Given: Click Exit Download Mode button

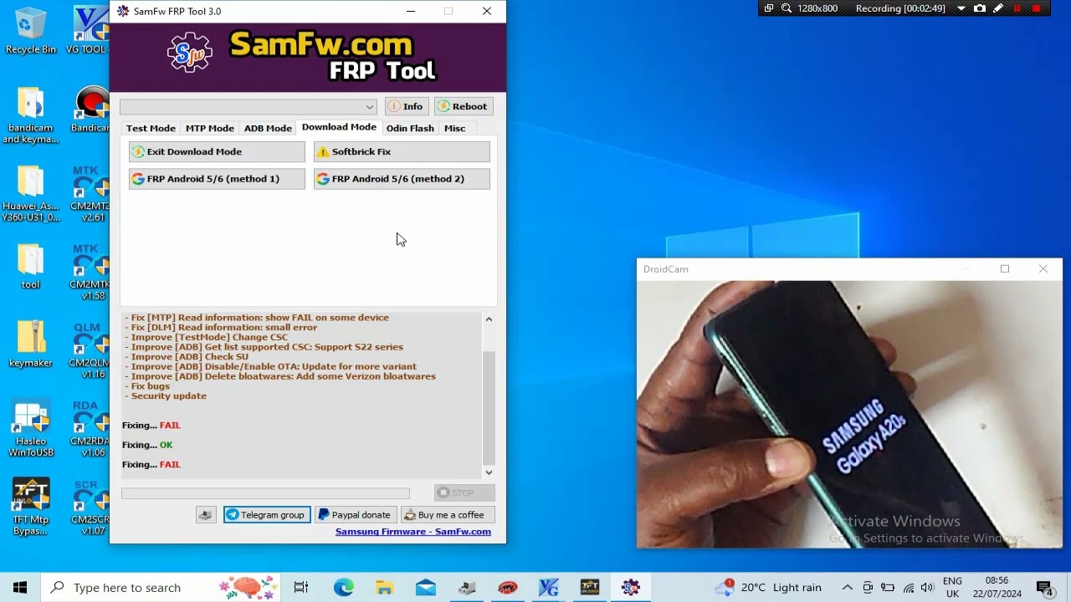Looking at the screenshot, I should (x=217, y=151).
